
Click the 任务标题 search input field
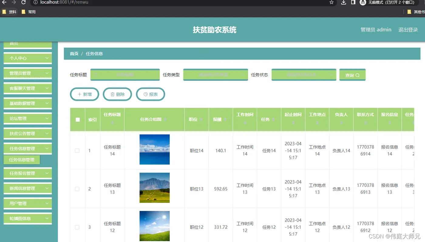tap(125, 75)
